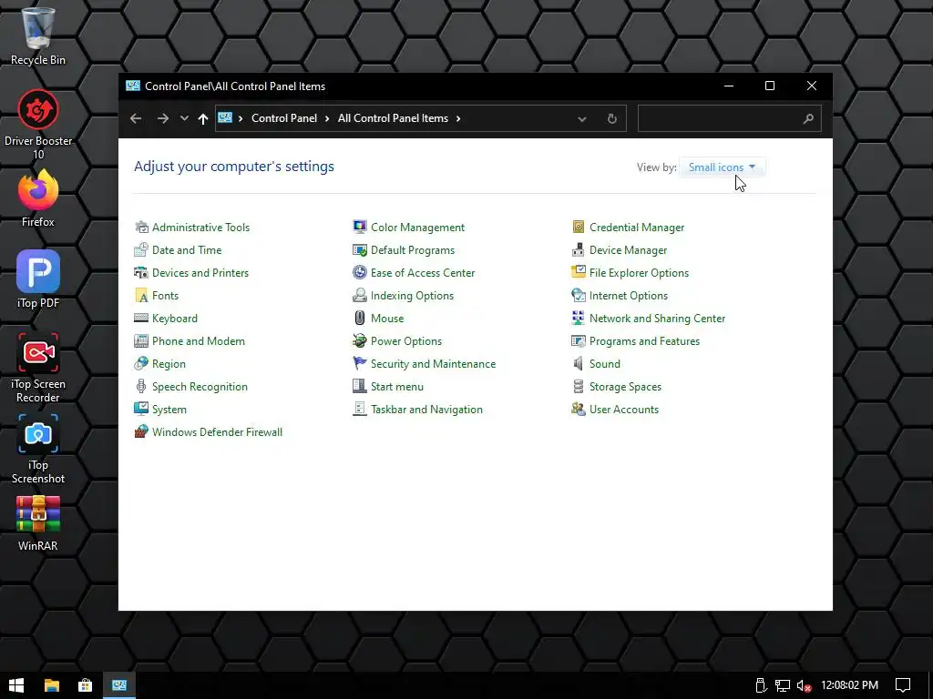Select the iTop Screen Recorder desktop icon

(38, 368)
